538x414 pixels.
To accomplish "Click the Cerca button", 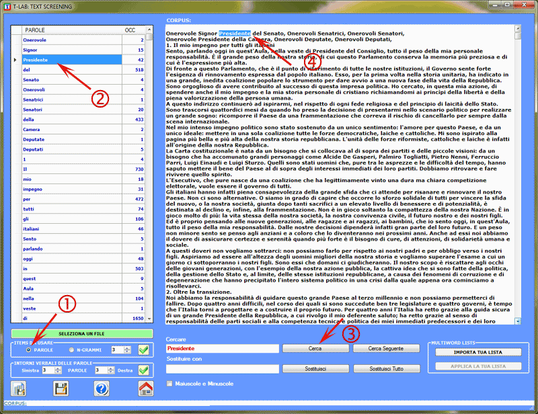I will coord(315,349).
